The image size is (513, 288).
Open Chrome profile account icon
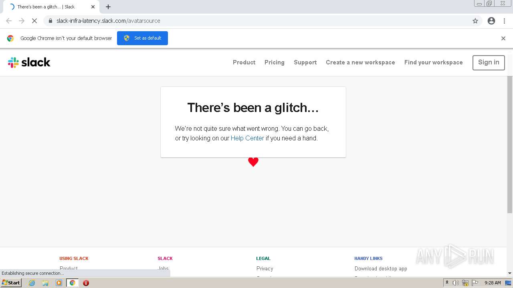click(491, 21)
